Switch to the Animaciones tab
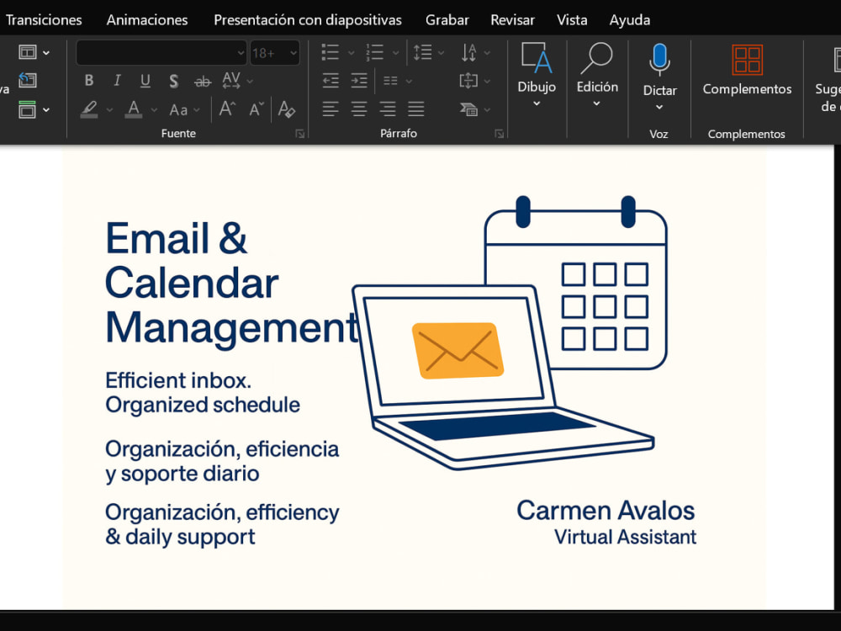 pyautogui.click(x=147, y=20)
